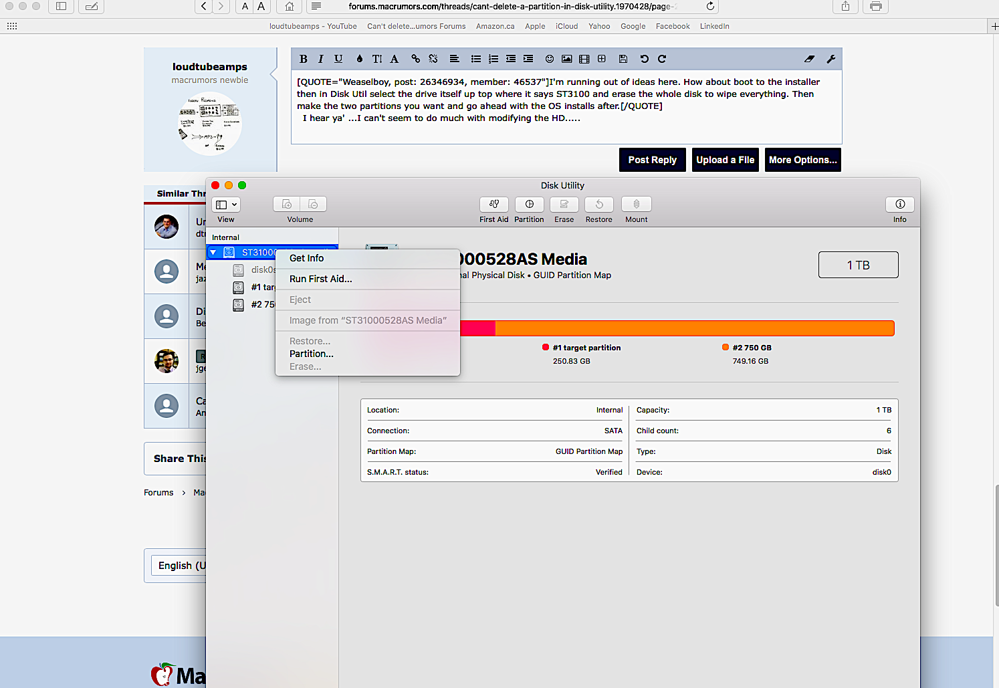
Task: Insert an image in the reply
Action: pyautogui.click(x=567, y=59)
